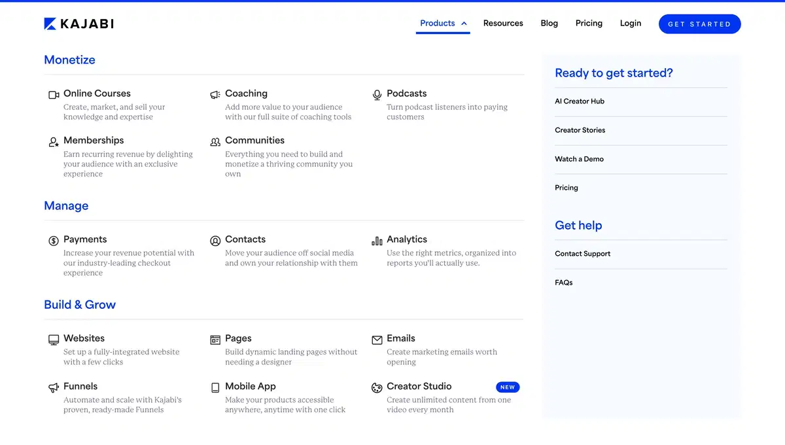Open Pricing in the sidebar list
785x445 pixels.
tap(567, 188)
